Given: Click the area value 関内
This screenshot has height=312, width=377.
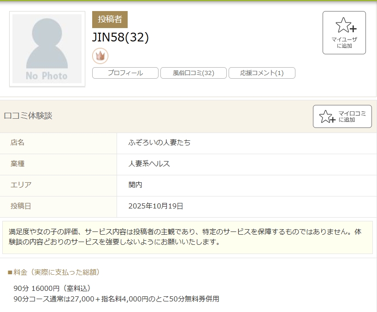Looking at the screenshot, I should tap(135, 185).
